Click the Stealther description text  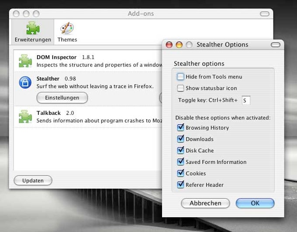[x=95, y=86]
